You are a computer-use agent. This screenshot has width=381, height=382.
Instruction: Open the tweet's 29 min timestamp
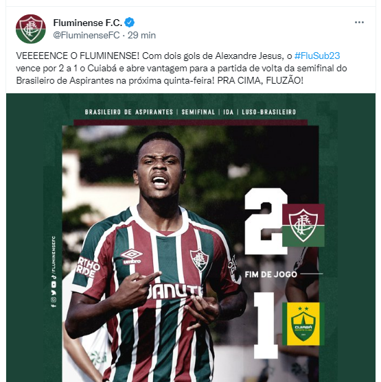(141, 36)
